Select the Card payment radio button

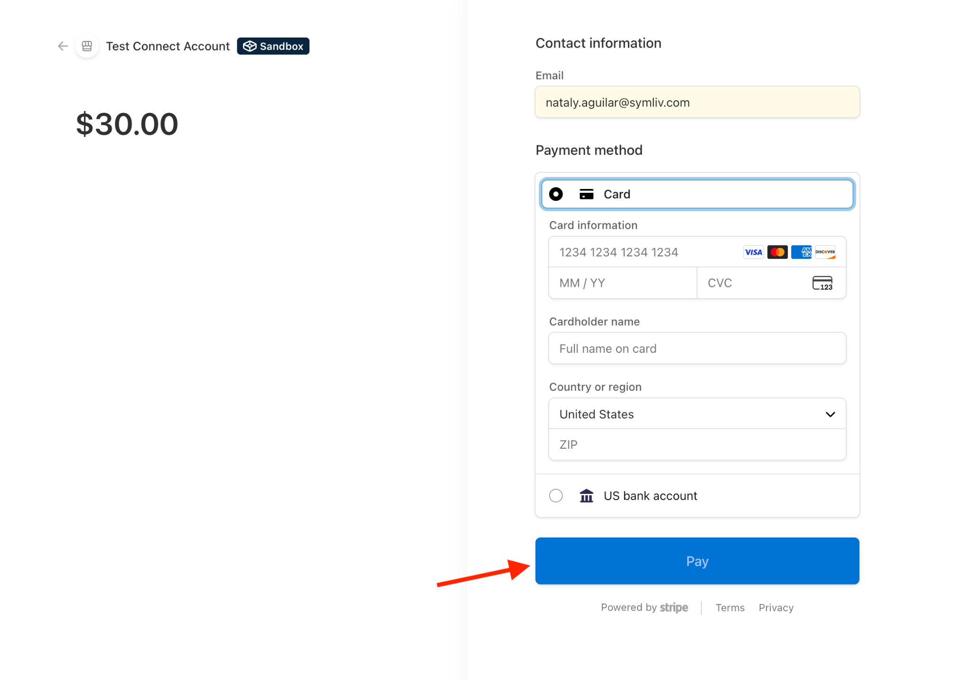point(556,194)
